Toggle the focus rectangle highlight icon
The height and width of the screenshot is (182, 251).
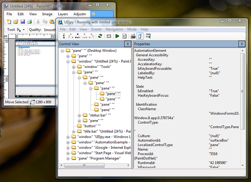pos(109,36)
